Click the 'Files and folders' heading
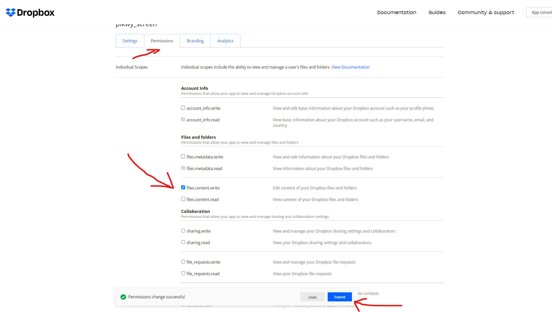 [x=198, y=137]
